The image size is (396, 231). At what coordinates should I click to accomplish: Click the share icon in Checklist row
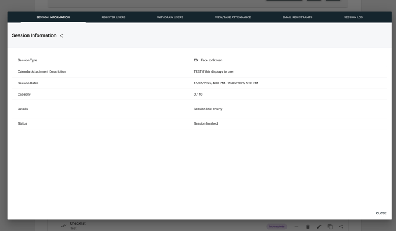point(341,226)
